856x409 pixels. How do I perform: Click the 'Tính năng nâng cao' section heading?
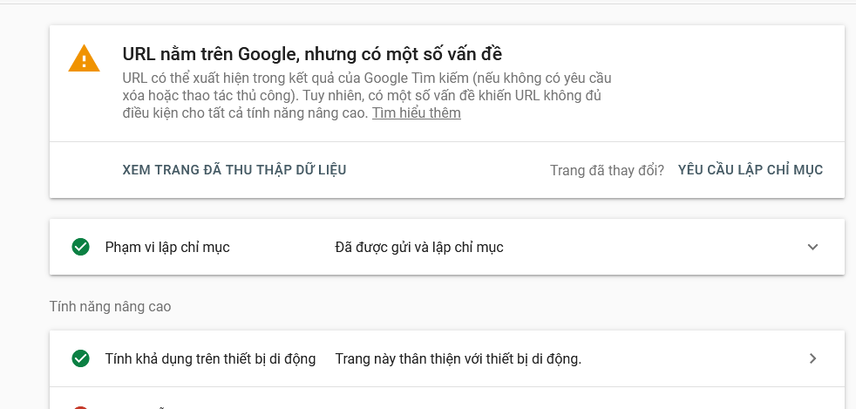tap(111, 306)
